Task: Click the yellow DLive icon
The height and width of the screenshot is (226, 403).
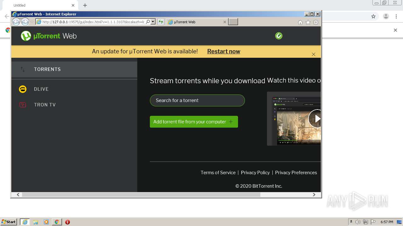Action: (x=23, y=89)
